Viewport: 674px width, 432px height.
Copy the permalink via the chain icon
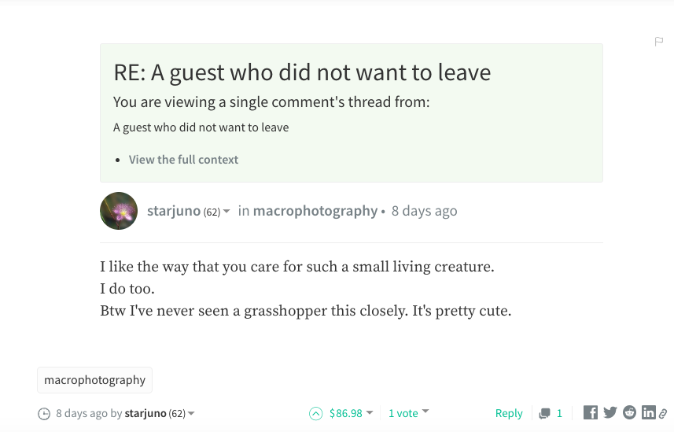pos(663,413)
